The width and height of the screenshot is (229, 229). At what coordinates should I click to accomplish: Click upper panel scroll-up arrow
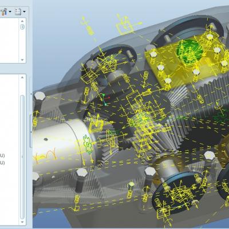point(22,21)
